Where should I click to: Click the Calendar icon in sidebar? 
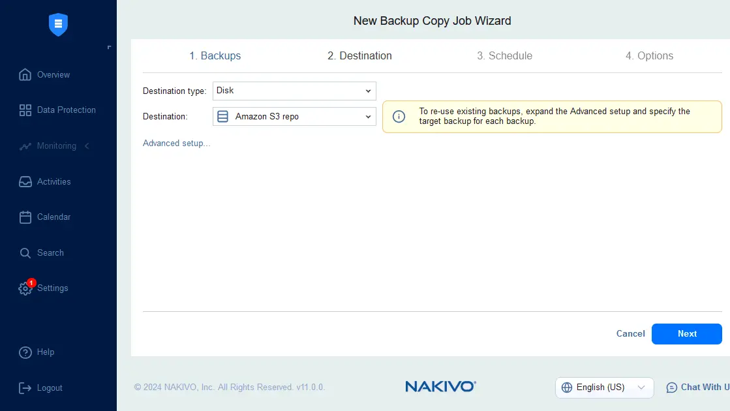click(25, 217)
